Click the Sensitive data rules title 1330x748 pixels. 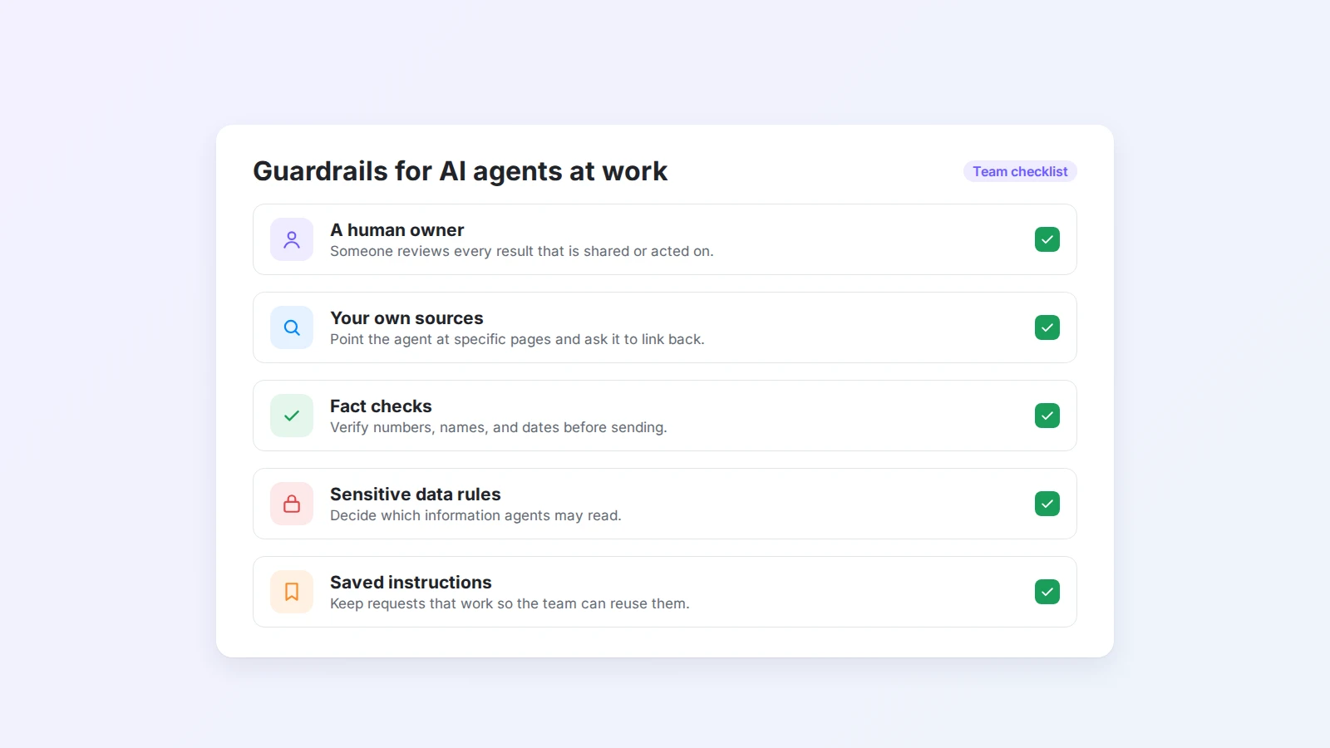click(x=415, y=495)
